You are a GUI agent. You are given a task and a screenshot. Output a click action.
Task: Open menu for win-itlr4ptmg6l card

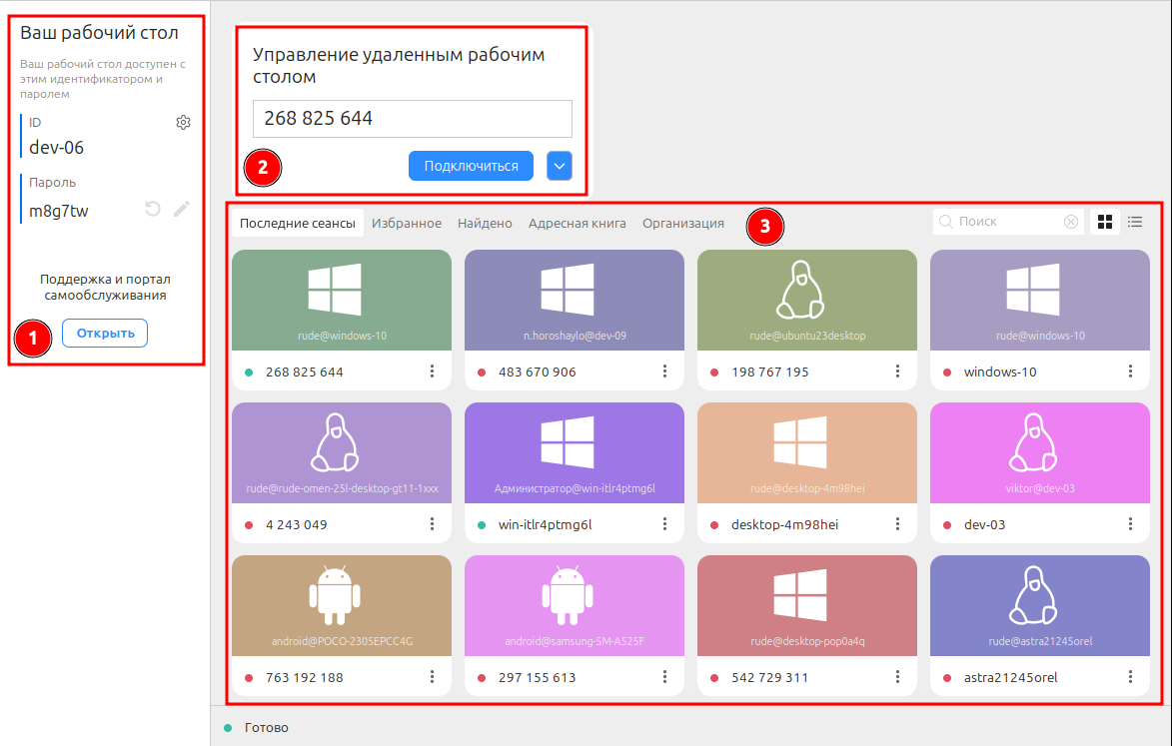(x=664, y=524)
